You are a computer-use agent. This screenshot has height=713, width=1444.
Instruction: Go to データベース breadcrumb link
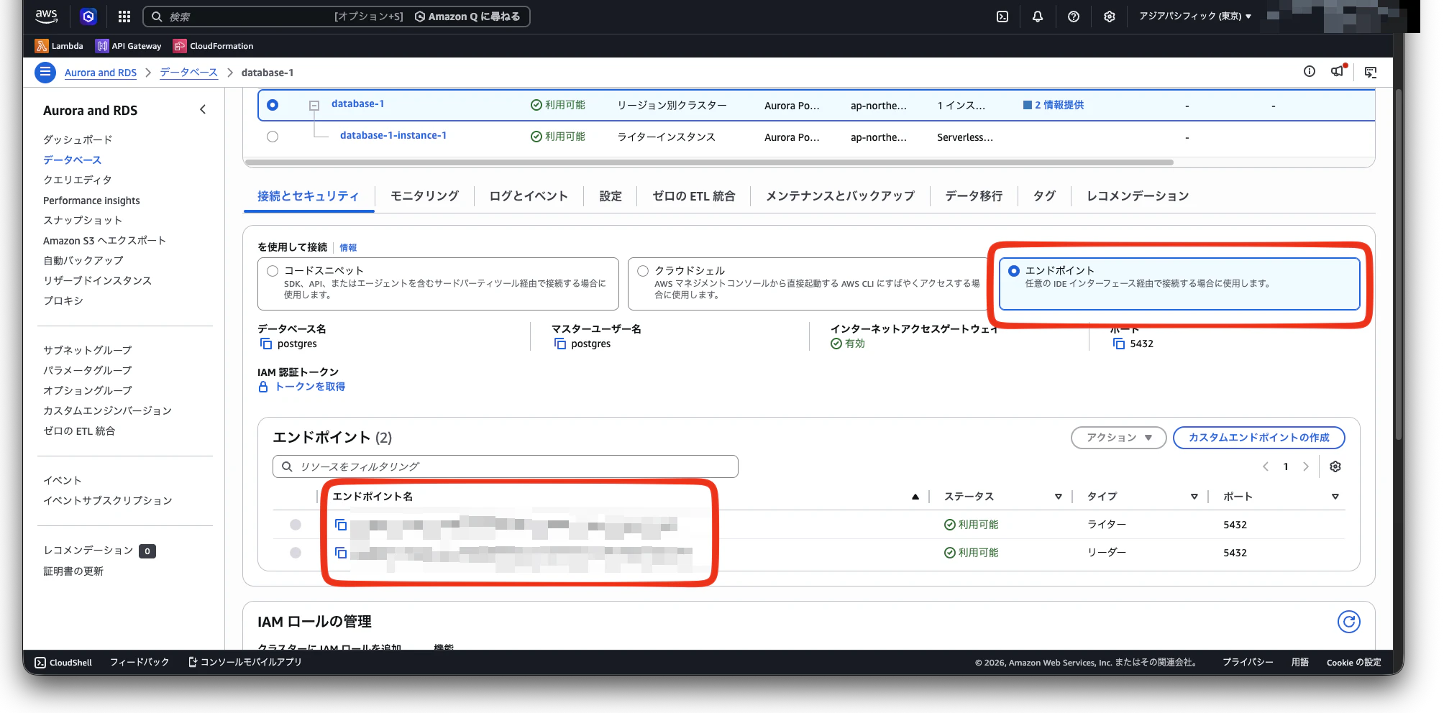(188, 73)
